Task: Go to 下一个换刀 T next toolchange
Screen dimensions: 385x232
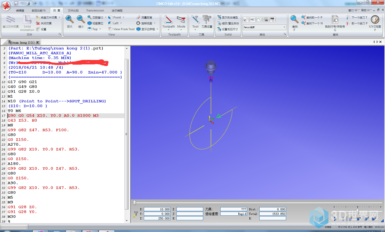Action: (x=357, y=17)
